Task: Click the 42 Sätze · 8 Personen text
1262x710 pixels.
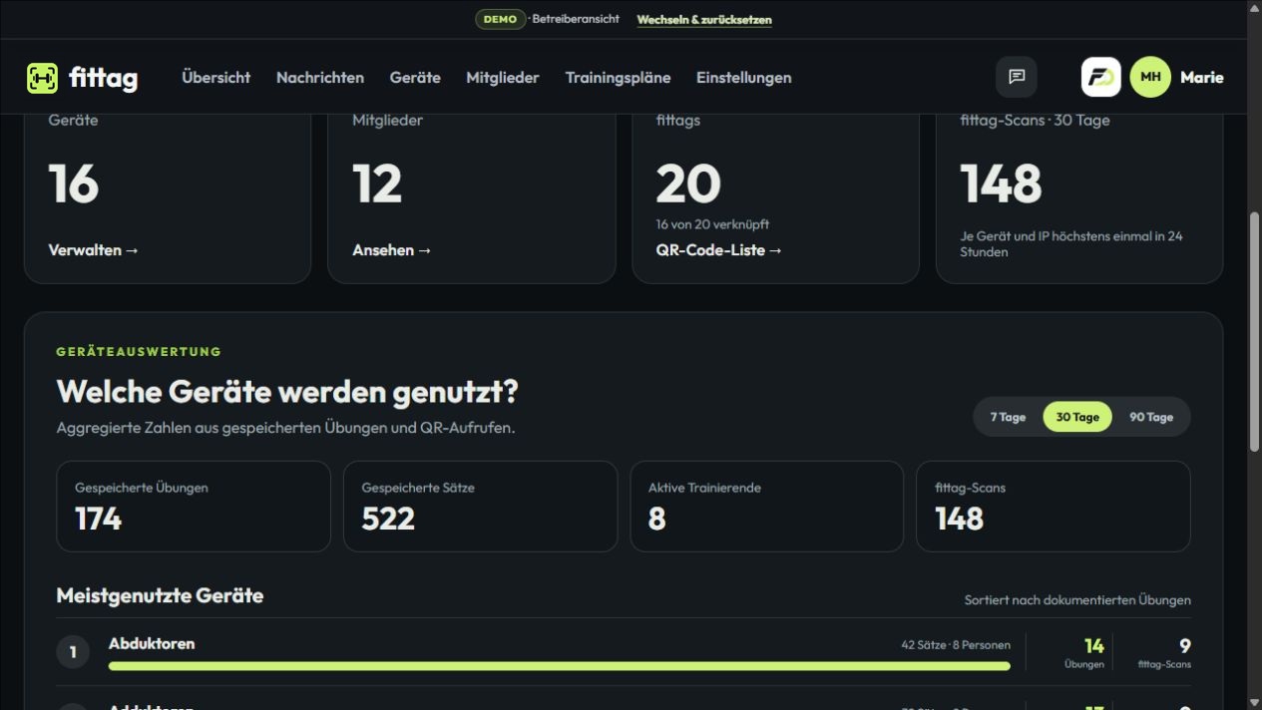Action: pos(956,645)
